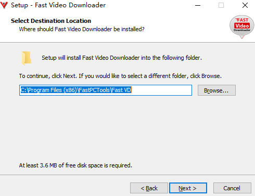Open the Browse... folder chooser
Image resolution: width=255 pixels, height=196 pixels.
coord(216,90)
